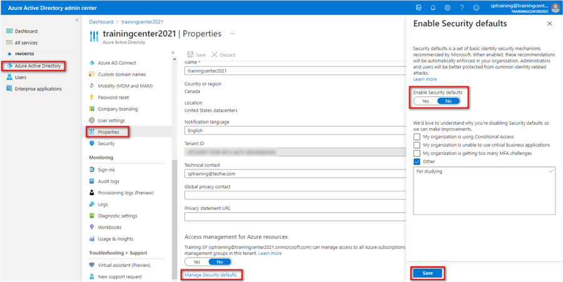Viewport: 563px width, 282px height.
Task: Send feedback via smiley icon
Action: point(477,8)
